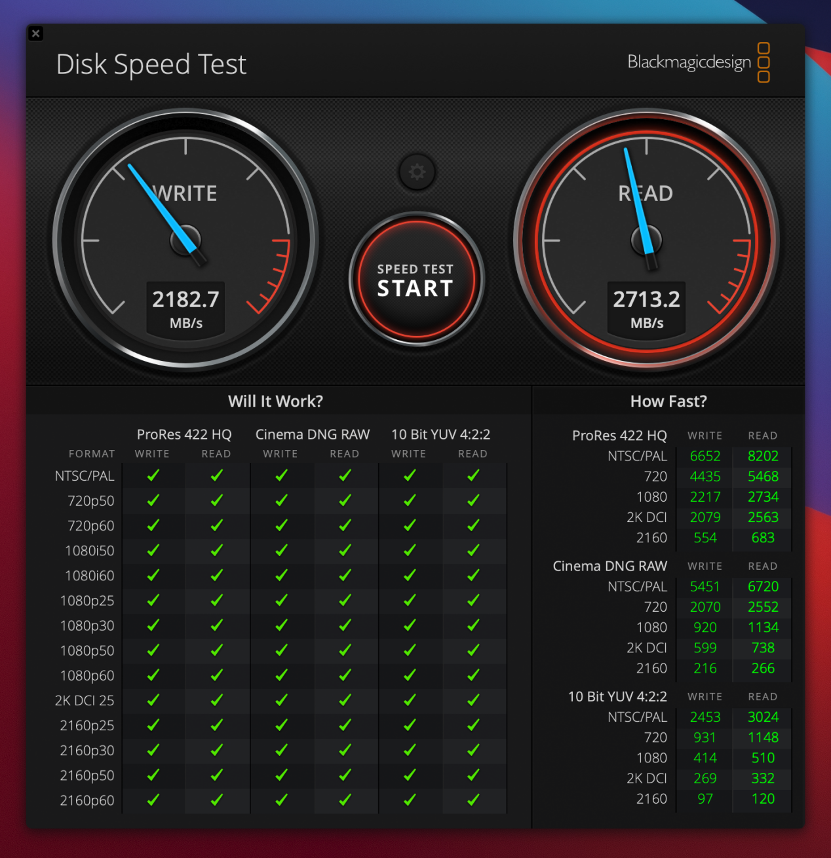Click the 720p60 format row label
Image resolution: width=831 pixels, height=858 pixels.
point(91,526)
